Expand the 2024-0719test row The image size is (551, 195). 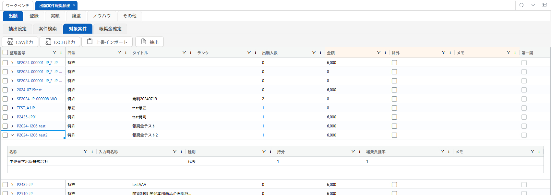pos(12,90)
